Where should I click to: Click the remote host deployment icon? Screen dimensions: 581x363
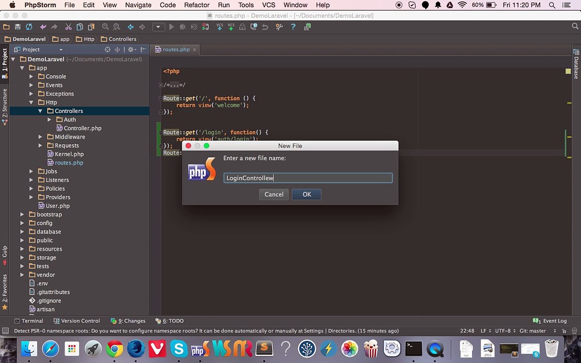tap(307, 27)
